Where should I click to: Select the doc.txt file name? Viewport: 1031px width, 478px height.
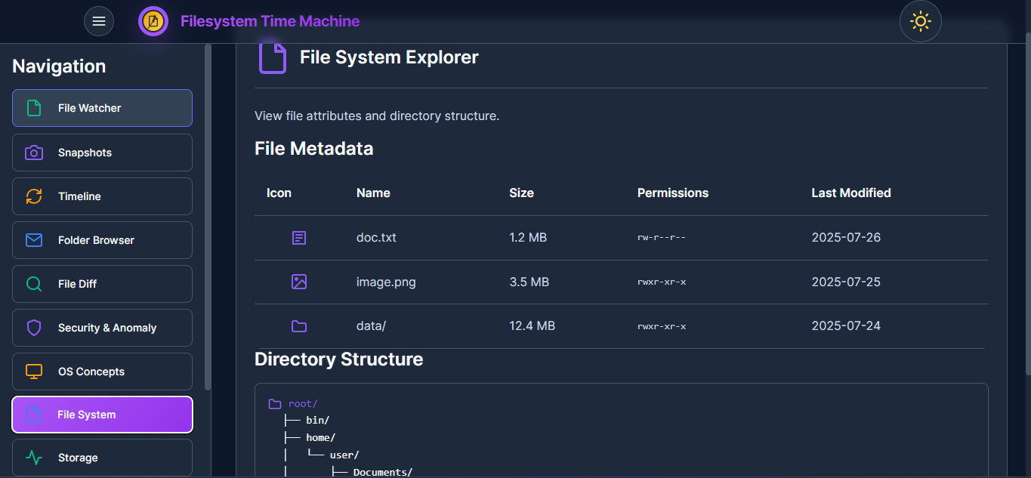[376, 237]
